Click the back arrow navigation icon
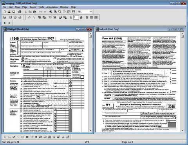Image resolution: width=188 pixels, height=145 pixels. (5, 23)
